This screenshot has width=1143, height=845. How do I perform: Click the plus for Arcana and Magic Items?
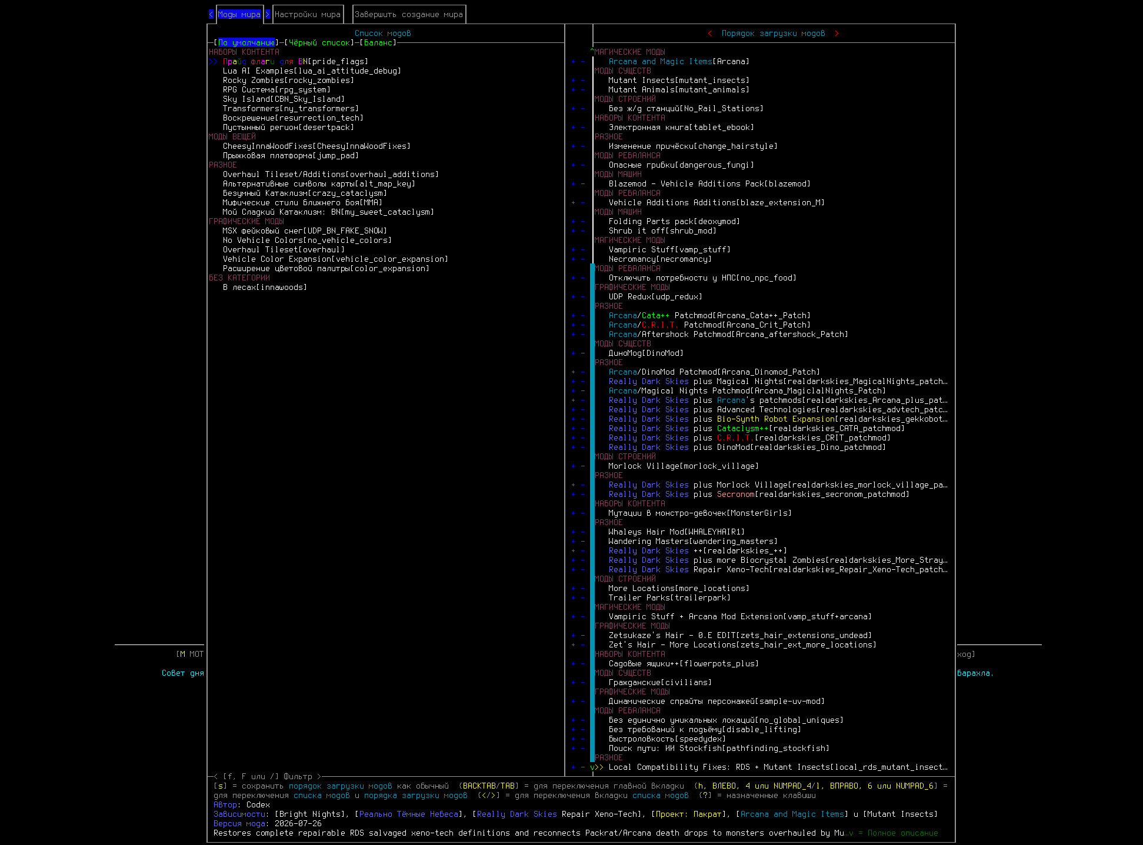[x=574, y=62]
